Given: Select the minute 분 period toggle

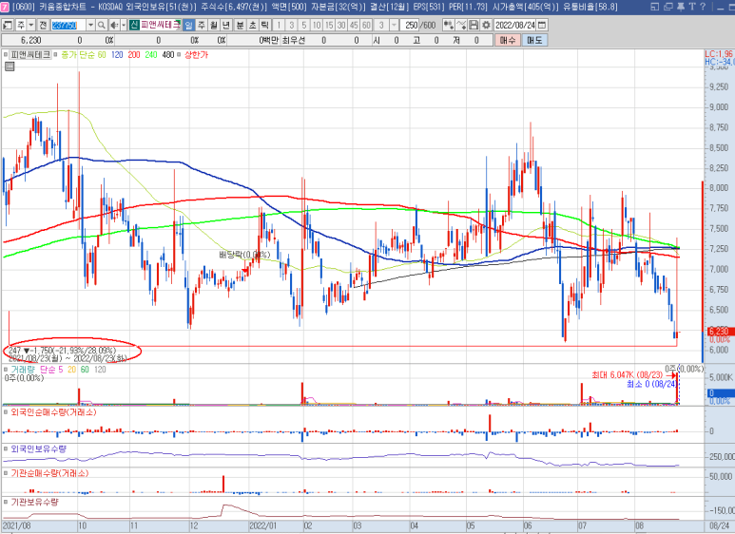Looking at the screenshot, I should (x=240, y=25).
